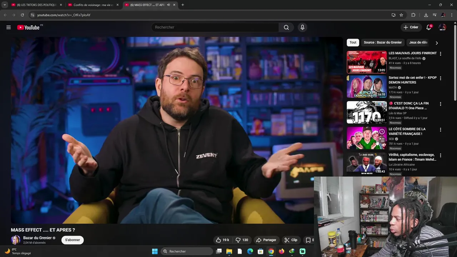
Task: Open the Windows Start menu
Action: point(155,251)
